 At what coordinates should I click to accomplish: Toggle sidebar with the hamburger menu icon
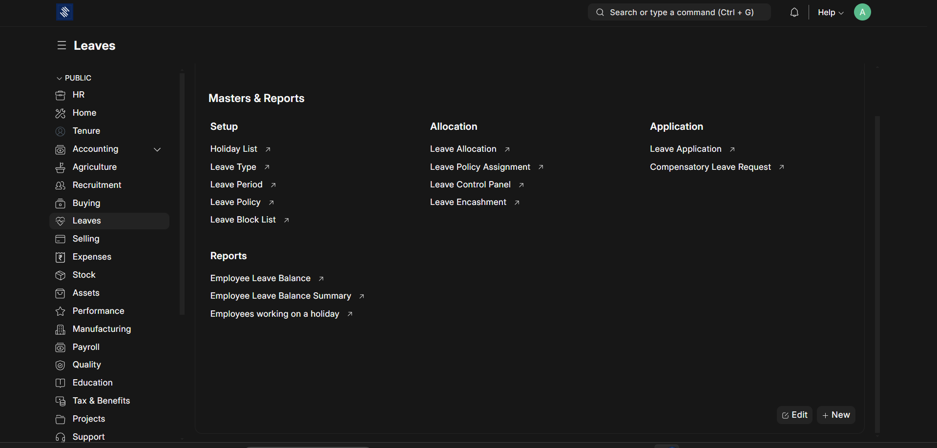62,45
